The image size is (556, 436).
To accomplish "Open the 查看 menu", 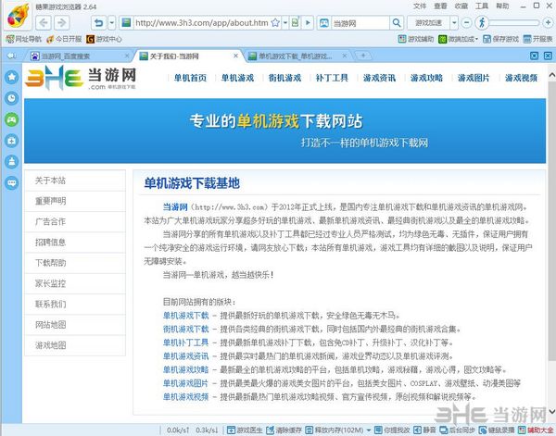I will [440, 6].
